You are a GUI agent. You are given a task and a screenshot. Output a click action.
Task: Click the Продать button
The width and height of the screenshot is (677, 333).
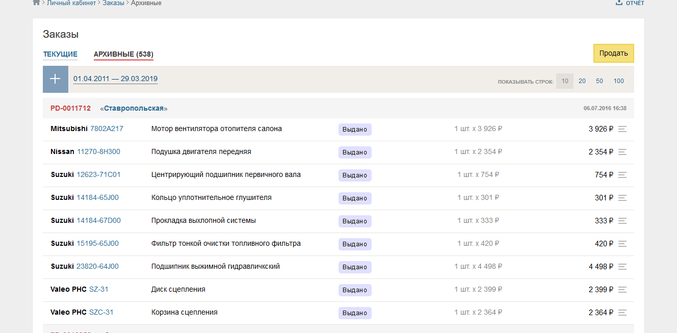point(614,53)
